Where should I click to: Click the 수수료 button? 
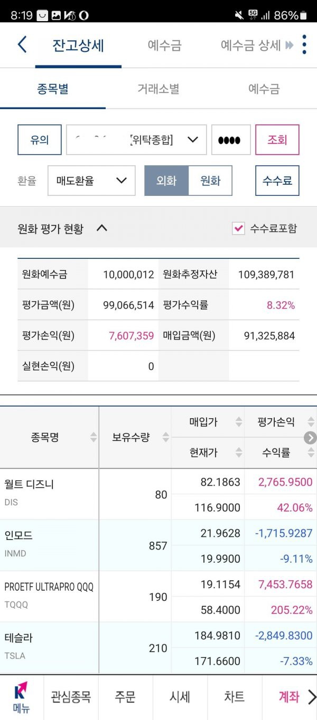277,181
